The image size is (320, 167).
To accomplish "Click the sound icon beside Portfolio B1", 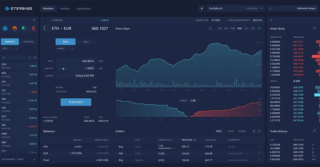I will (202, 9).
